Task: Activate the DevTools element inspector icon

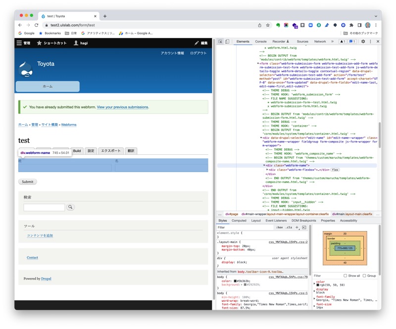Action: point(220,42)
